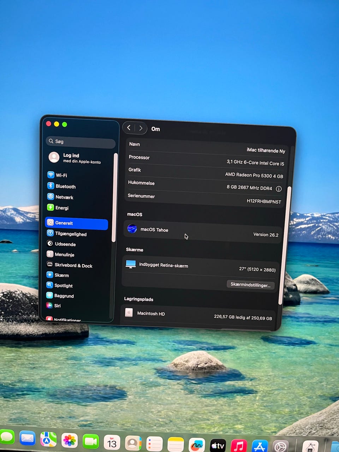The height and width of the screenshot is (452, 339).
Task: Click '8 GB 2667 MHz DDR4' value
Action: click(249, 188)
